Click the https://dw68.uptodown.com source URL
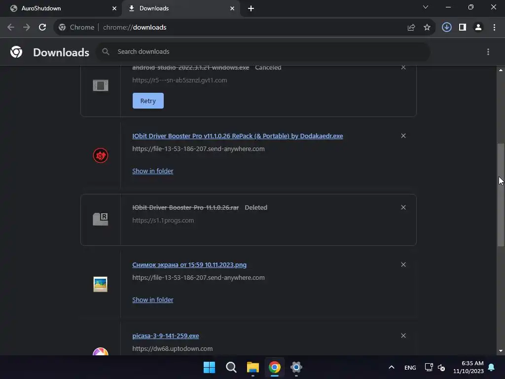The width and height of the screenshot is (505, 379). click(x=172, y=349)
